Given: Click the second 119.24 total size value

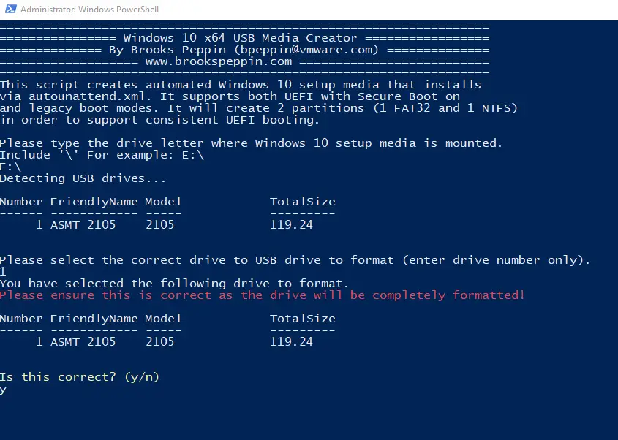Looking at the screenshot, I should [x=291, y=341].
